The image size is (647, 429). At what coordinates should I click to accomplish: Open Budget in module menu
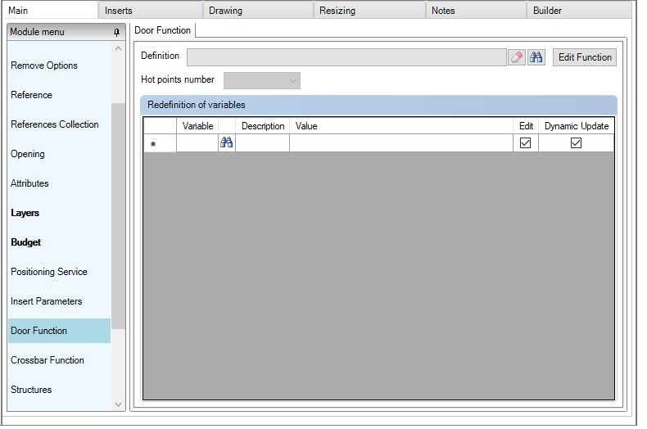(x=59, y=242)
